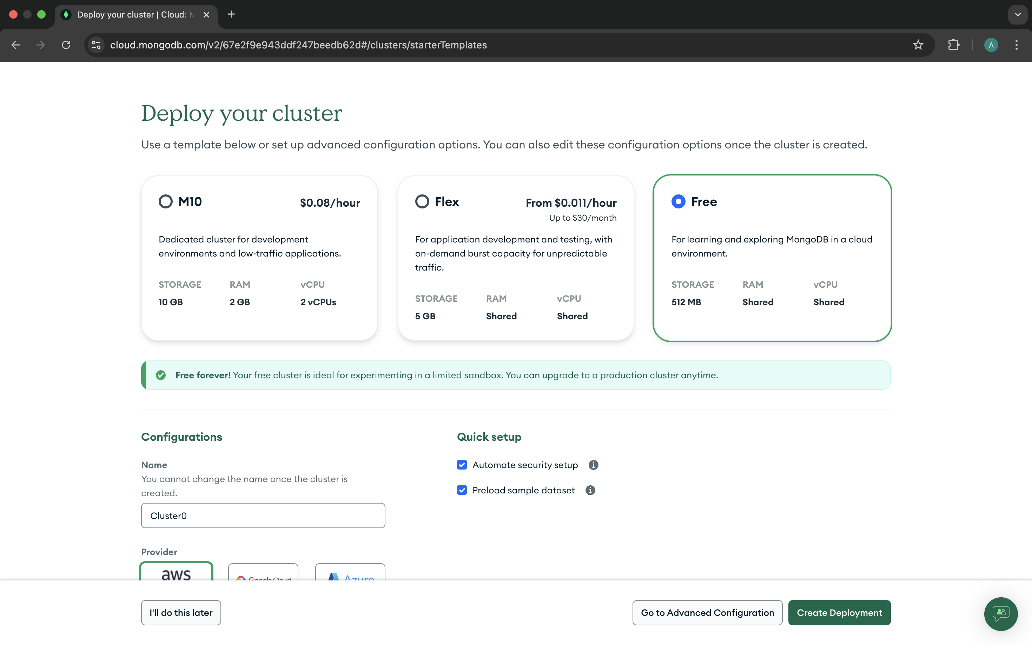Open the support chat bubble icon
Screen dimensions: 1032x645
click(x=1000, y=613)
